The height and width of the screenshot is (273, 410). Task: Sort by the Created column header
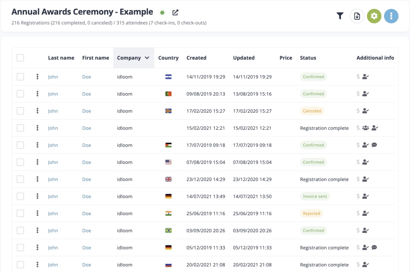[x=196, y=58]
